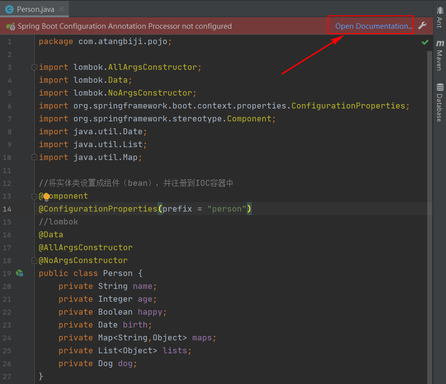Viewport: 446px width, 384px height.
Task: Click the @NoArgsConstructor annotation
Action: click(x=83, y=260)
